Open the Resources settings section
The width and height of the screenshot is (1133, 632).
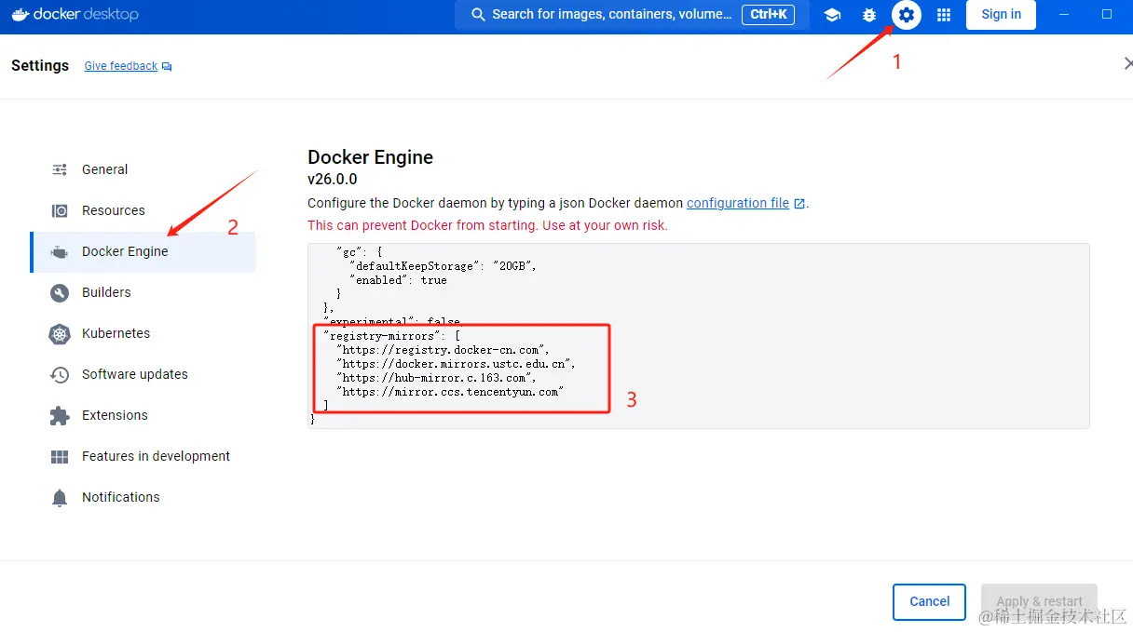143,210
